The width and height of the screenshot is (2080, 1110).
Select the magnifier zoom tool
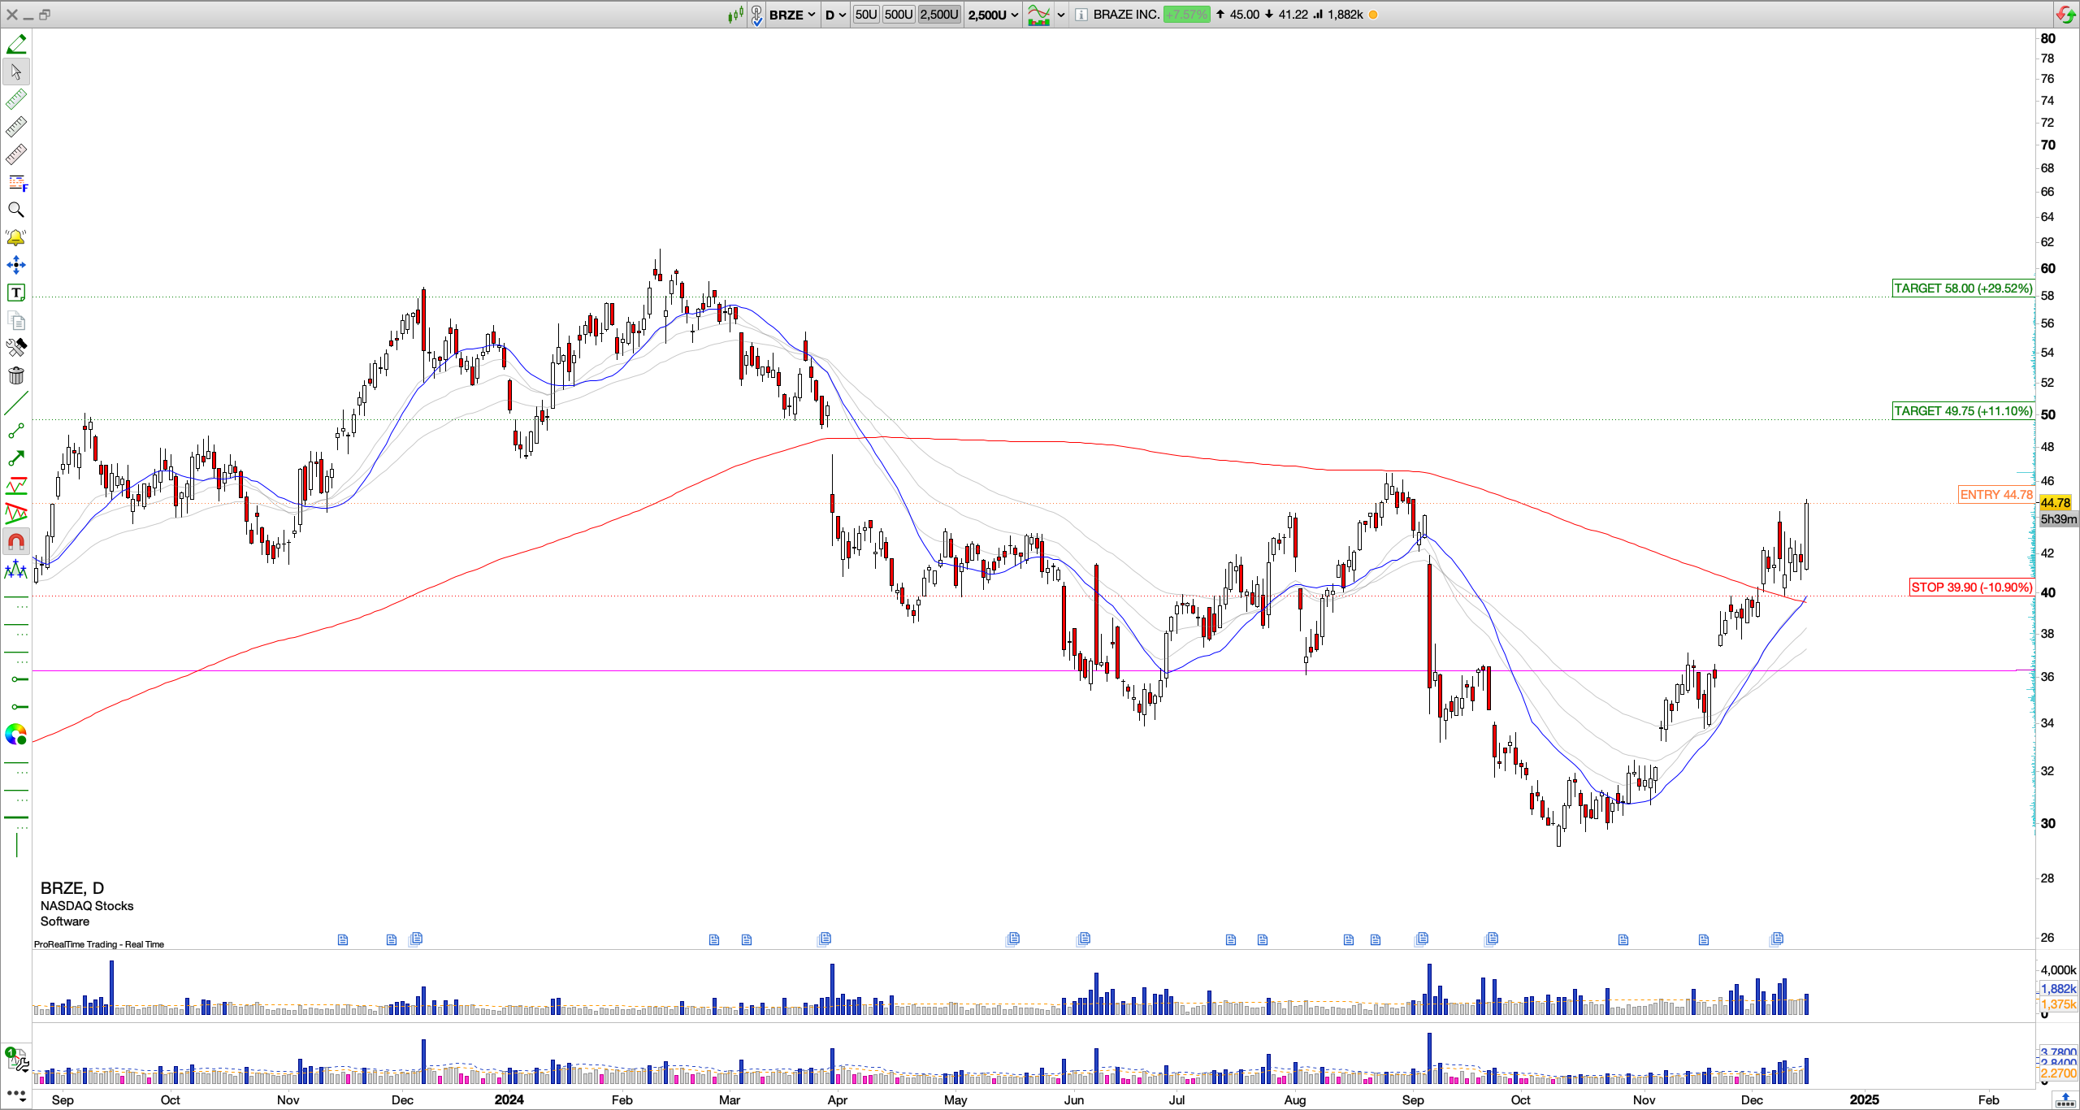click(x=16, y=210)
